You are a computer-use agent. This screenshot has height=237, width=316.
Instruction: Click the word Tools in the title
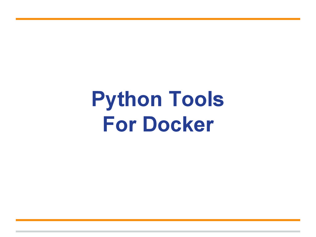click(196, 99)
